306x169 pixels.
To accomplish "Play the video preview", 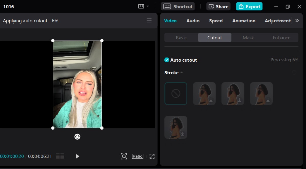I will point(77,156).
